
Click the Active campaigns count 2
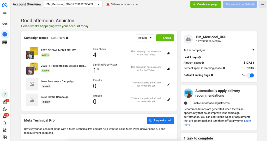click(x=253, y=50)
